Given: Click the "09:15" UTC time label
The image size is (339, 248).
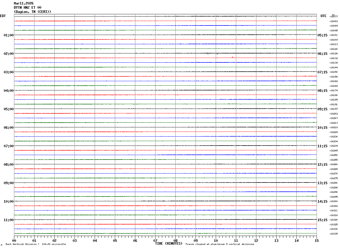Looking at the screenshot, I should click(x=322, y=109).
